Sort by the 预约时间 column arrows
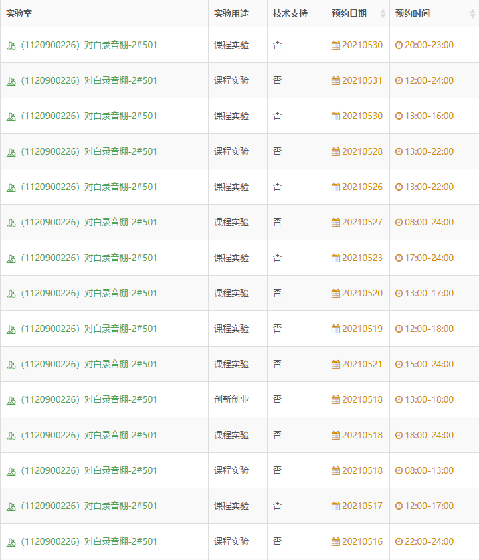Image resolution: width=479 pixels, height=560 pixels. pos(472,13)
